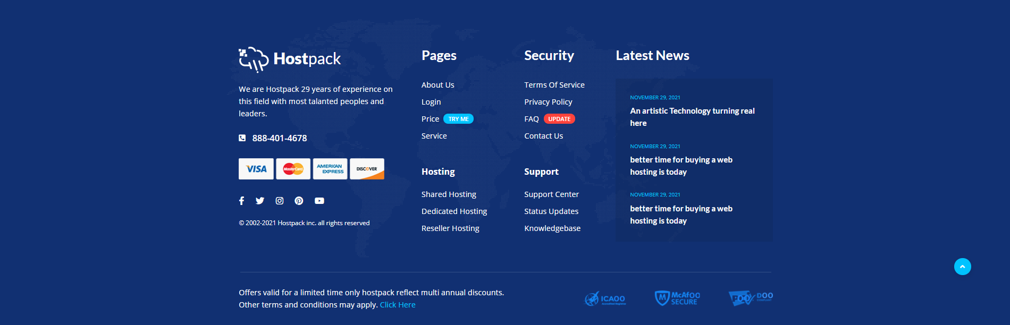Viewport: 1010px width, 325px height.
Task: Open the Pinterest social icon
Action: click(299, 201)
